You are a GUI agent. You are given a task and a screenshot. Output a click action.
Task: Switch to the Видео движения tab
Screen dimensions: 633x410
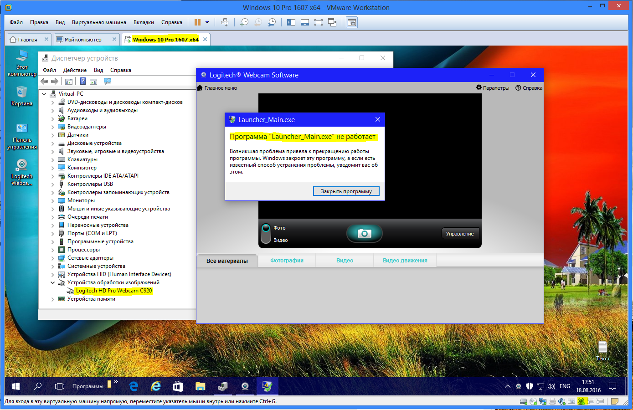click(x=405, y=261)
